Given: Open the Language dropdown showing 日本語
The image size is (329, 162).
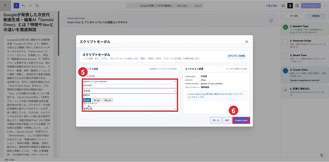Looking at the screenshot, I should (130, 91).
